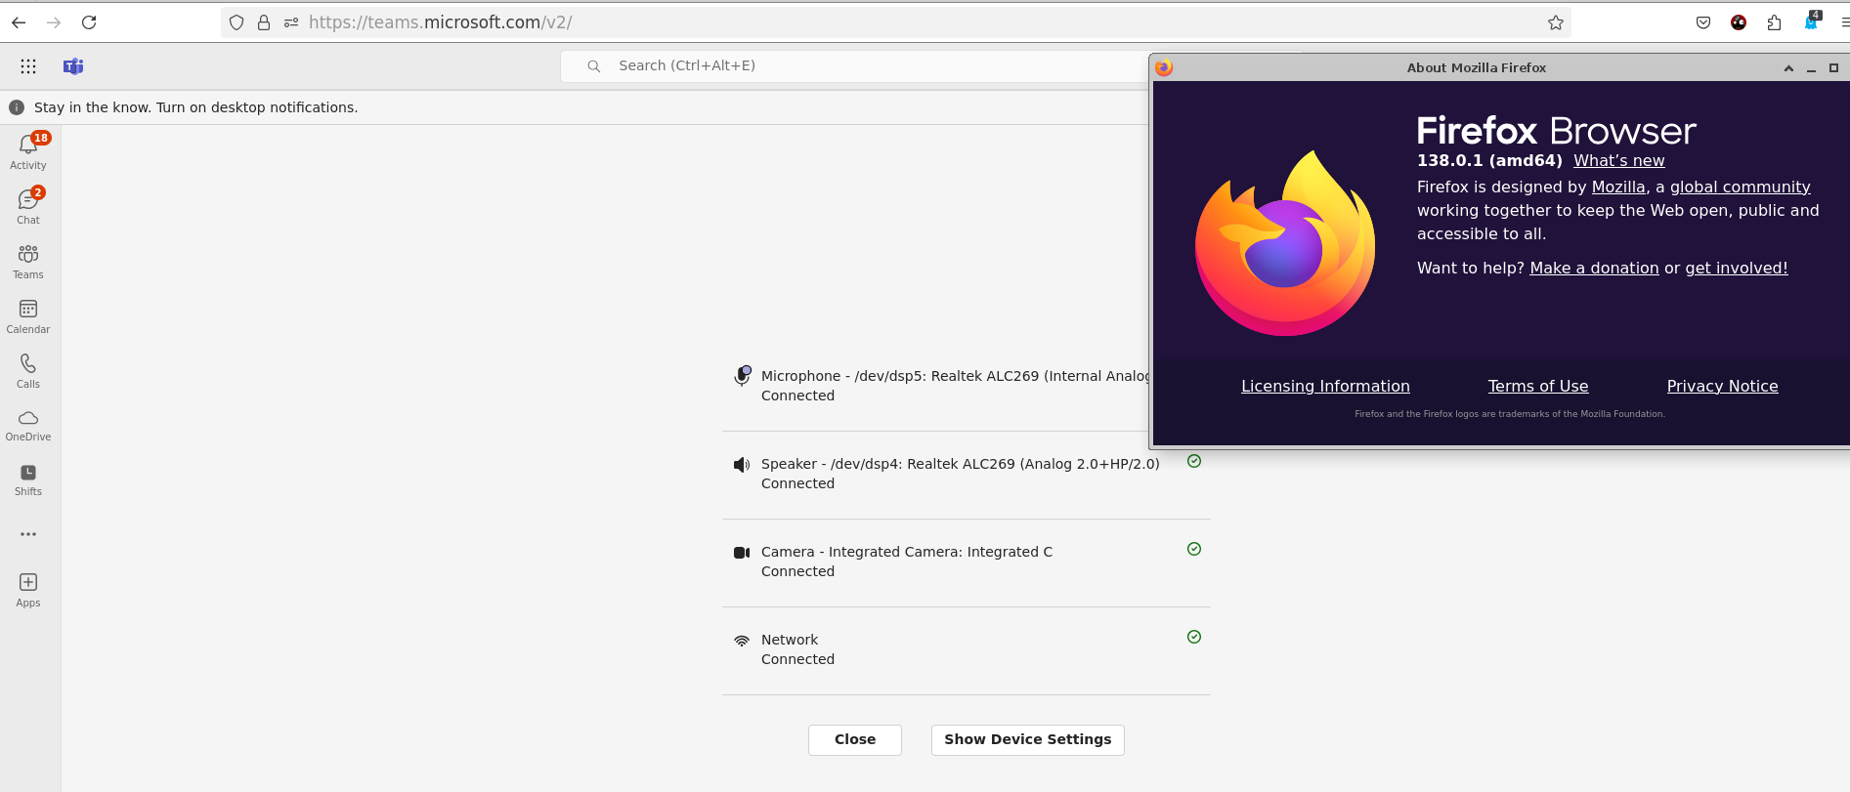Click the Close button

tap(854, 739)
